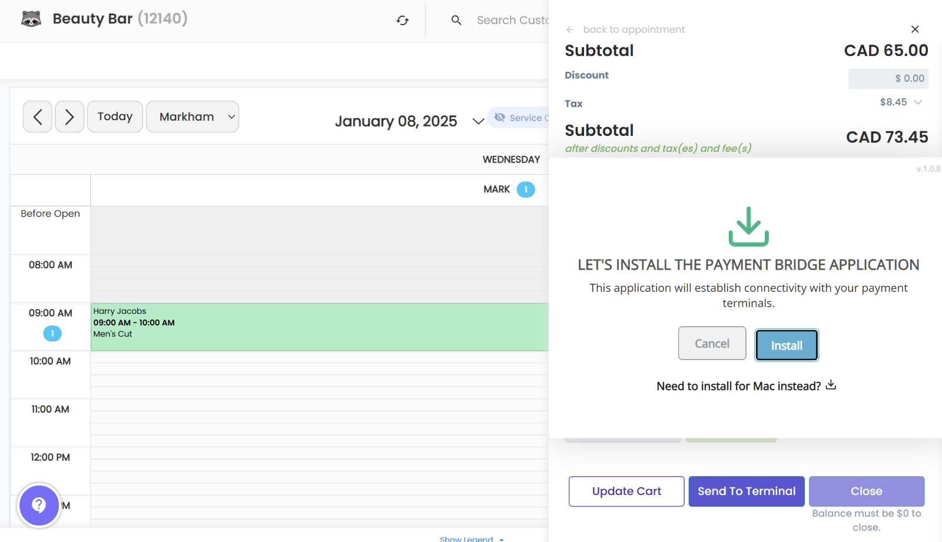Click the Install button
Screen dimensions: 942x542
(787, 345)
